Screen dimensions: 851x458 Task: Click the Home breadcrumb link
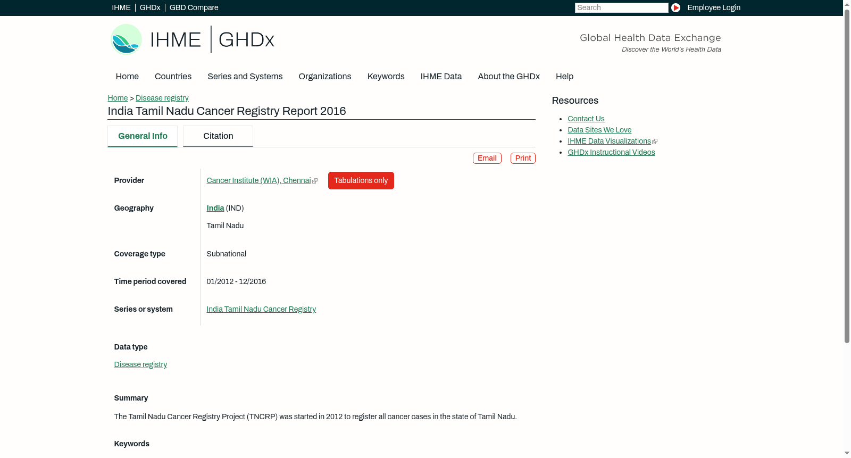pos(118,98)
